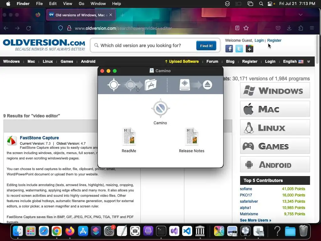Click the disk drive icon in Camino banner

point(185,85)
